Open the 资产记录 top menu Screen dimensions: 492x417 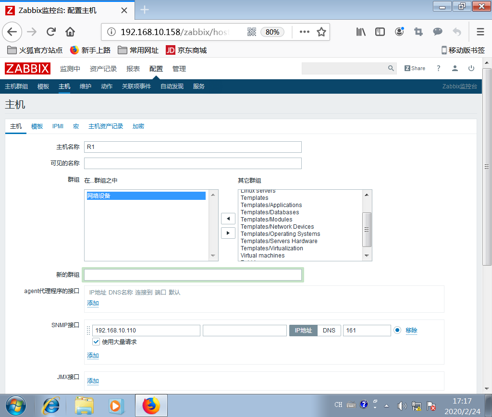point(103,69)
